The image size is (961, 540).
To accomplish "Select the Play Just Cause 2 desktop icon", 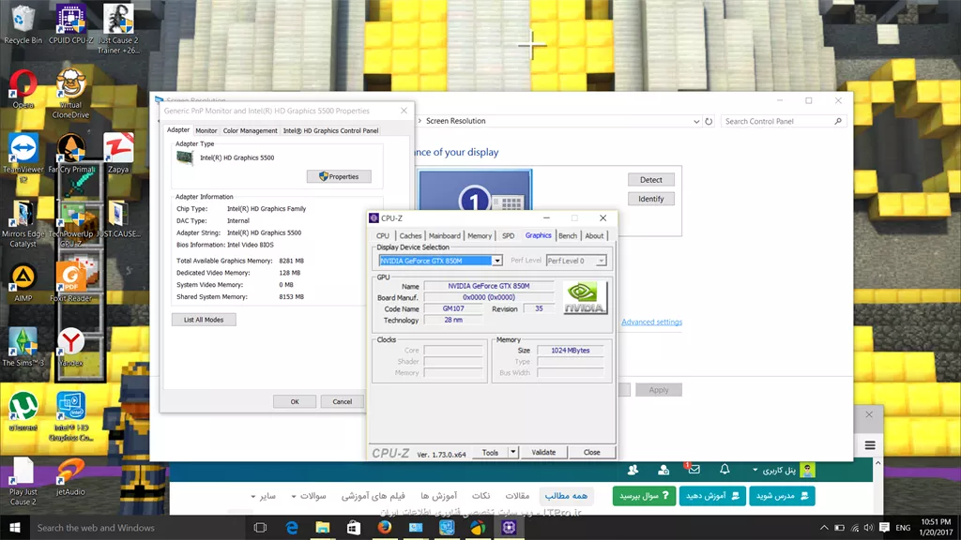I will click(x=23, y=482).
